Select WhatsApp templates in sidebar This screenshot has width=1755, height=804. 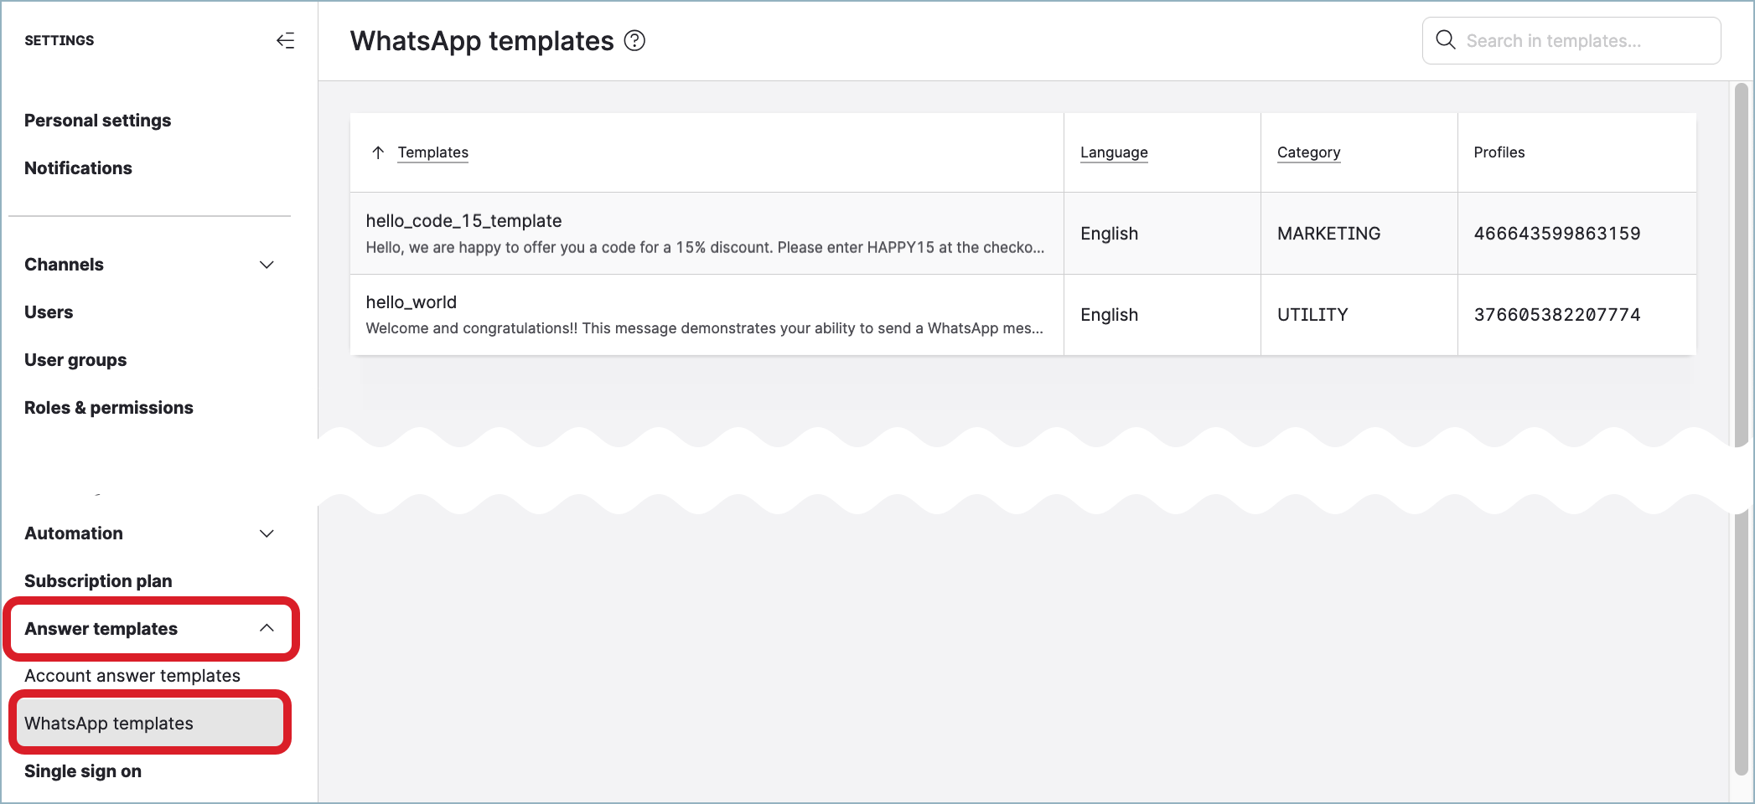point(108,723)
